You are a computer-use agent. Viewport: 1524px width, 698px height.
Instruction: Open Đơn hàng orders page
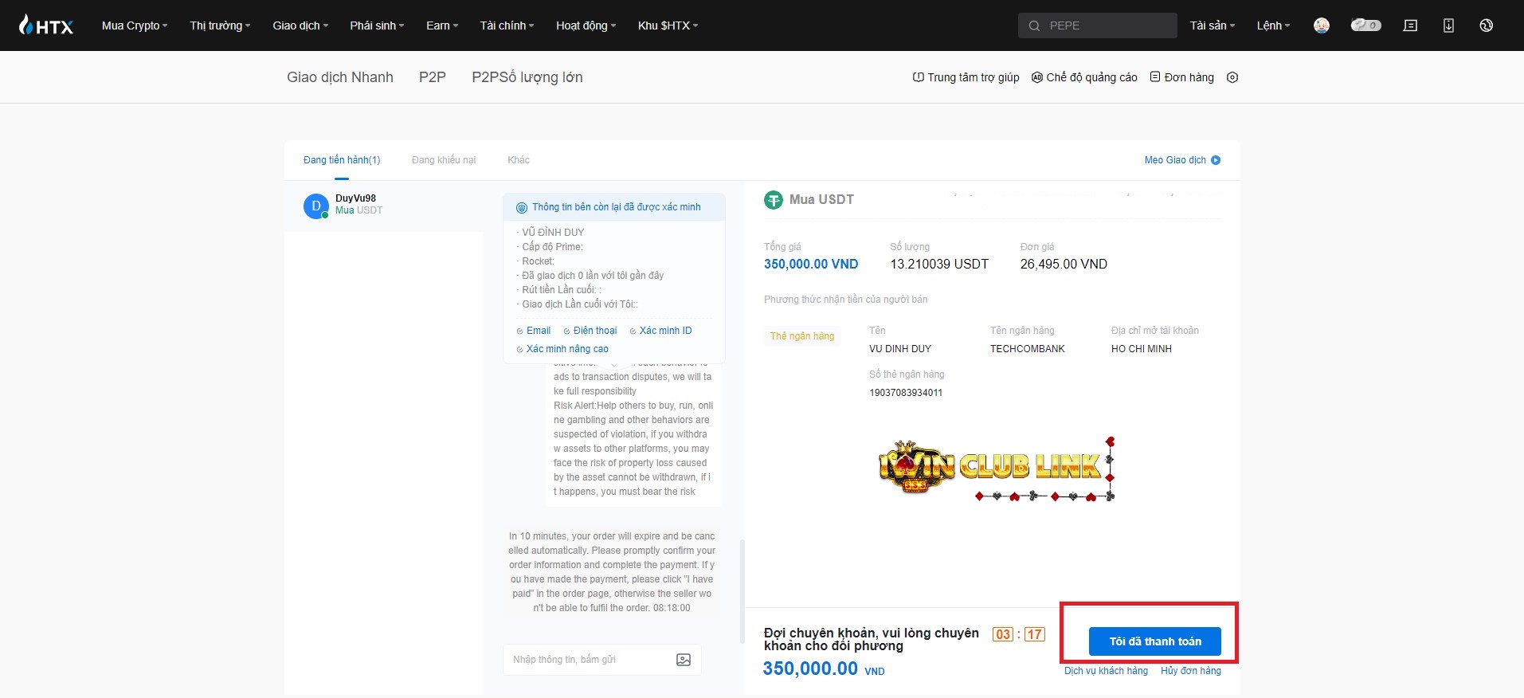click(1182, 77)
